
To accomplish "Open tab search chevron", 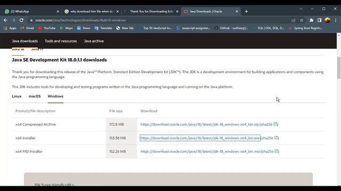I will tap(301, 9).
